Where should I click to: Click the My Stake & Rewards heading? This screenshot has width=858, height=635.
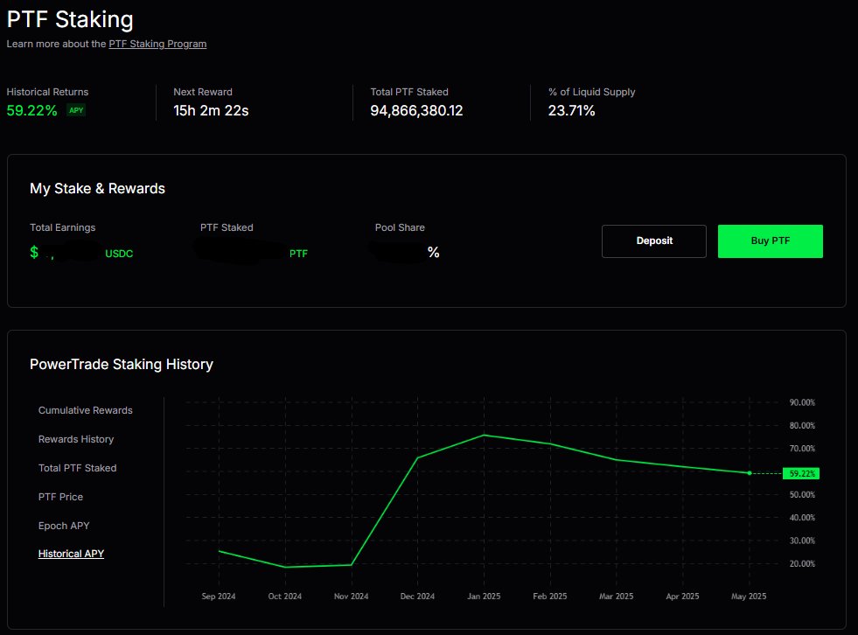(x=97, y=188)
